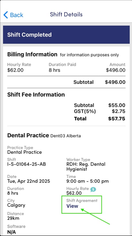Tap the city value Calgary
Image resolution: width=132 pixels, height=236 pixels.
pyautogui.click(x=16, y=205)
